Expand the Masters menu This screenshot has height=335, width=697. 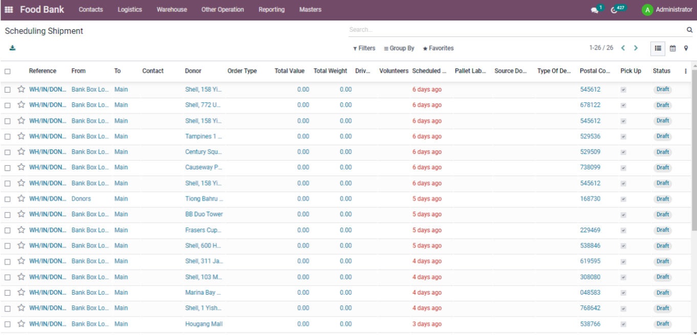click(310, 10)
